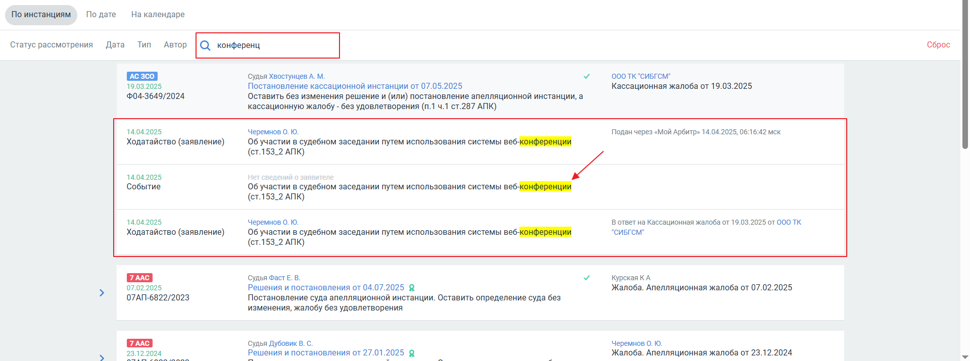Click the green checkmark beside Хвостунцев ruling
970x361 pixels.
pyautogui.click(x=587, y=76)
